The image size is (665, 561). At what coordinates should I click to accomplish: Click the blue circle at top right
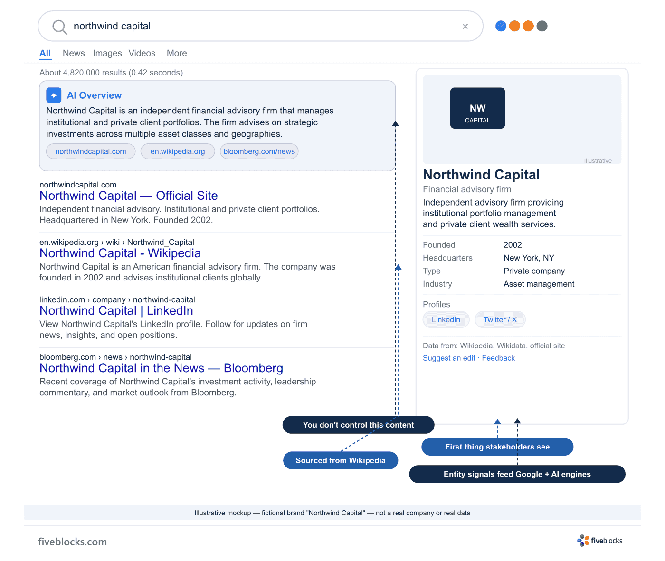point(501,26)
